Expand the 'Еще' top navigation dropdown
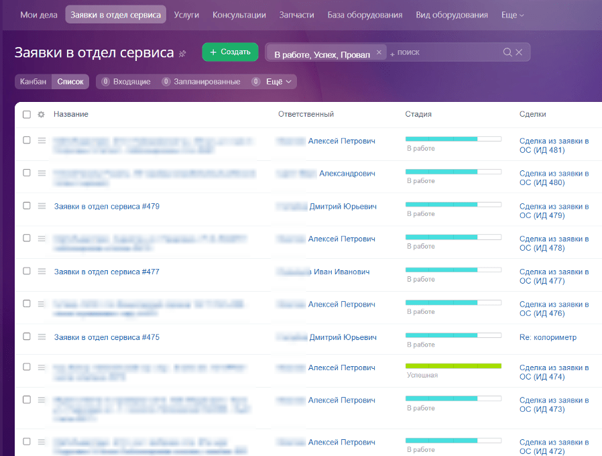 coord(512,15)
